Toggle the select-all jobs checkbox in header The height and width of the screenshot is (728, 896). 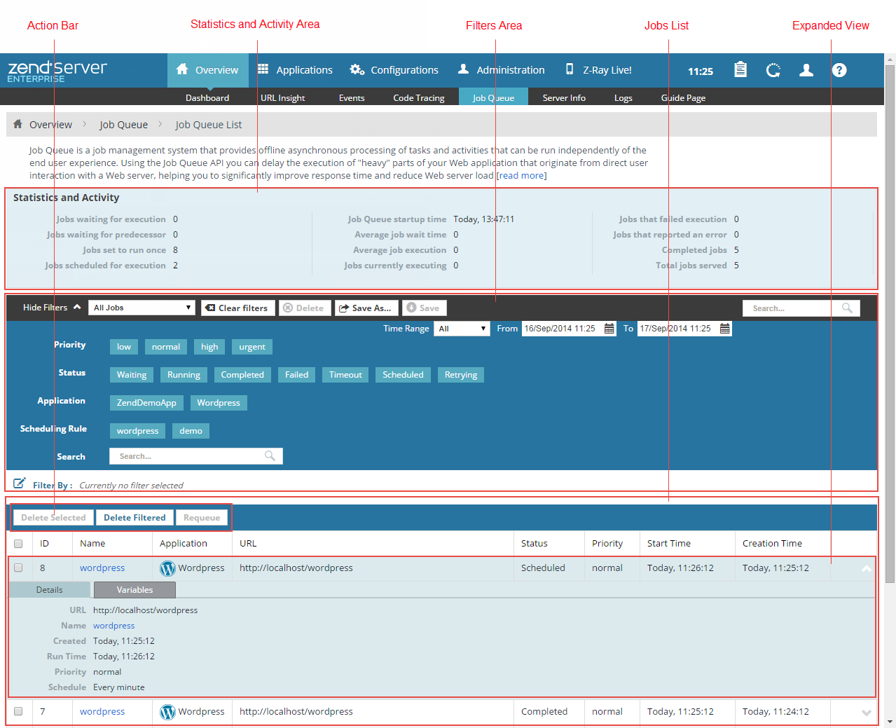coord(18,544)
